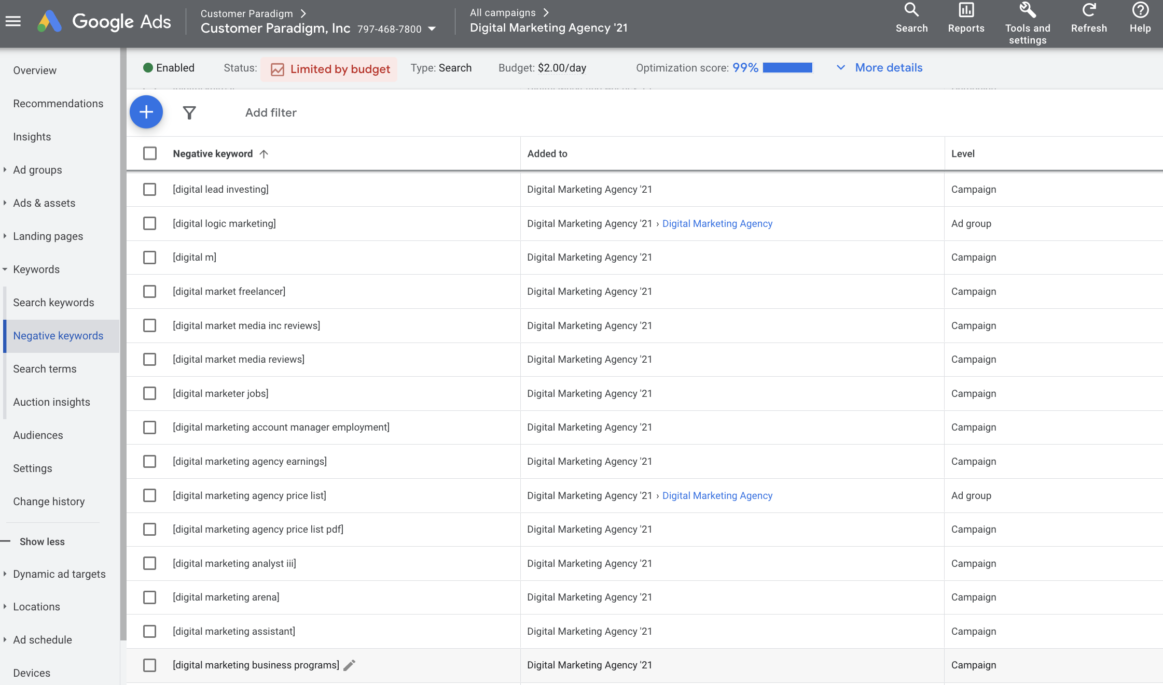This screenshot has height=685, width=1163.
Task: Click the filter funnel icon
Action: (189, 112)
